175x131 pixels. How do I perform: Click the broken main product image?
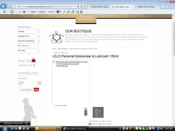pyautogui.click(x=71, y=82)
